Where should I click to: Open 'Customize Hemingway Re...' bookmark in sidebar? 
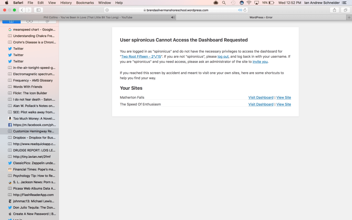click(x=33, y=131)
